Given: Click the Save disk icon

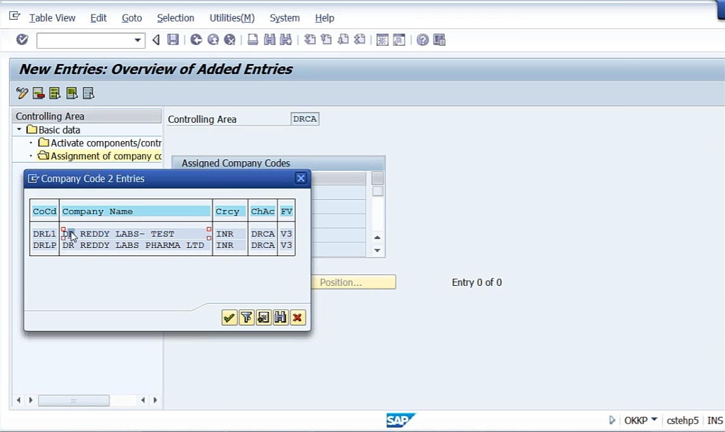Looking at the screenshot, I should point(173,40).
